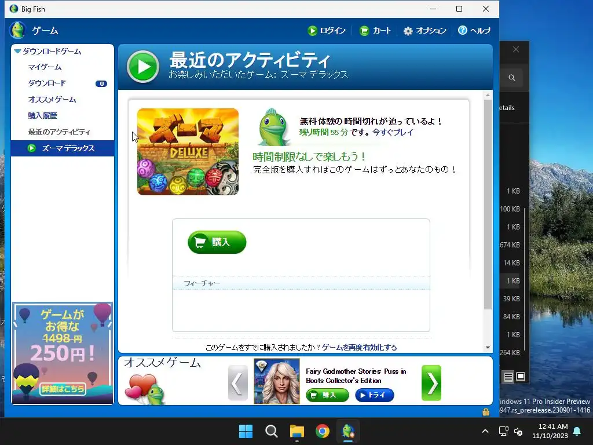Open the カート shopping cart
Viewport: 593px width, 445px height.
coord(375,31)
